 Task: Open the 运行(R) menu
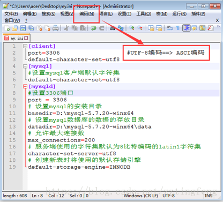179,14
